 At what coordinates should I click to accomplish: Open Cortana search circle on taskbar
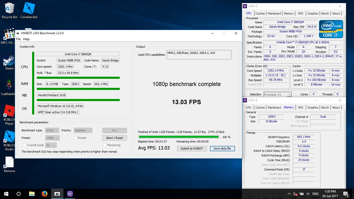pos(19,194)
